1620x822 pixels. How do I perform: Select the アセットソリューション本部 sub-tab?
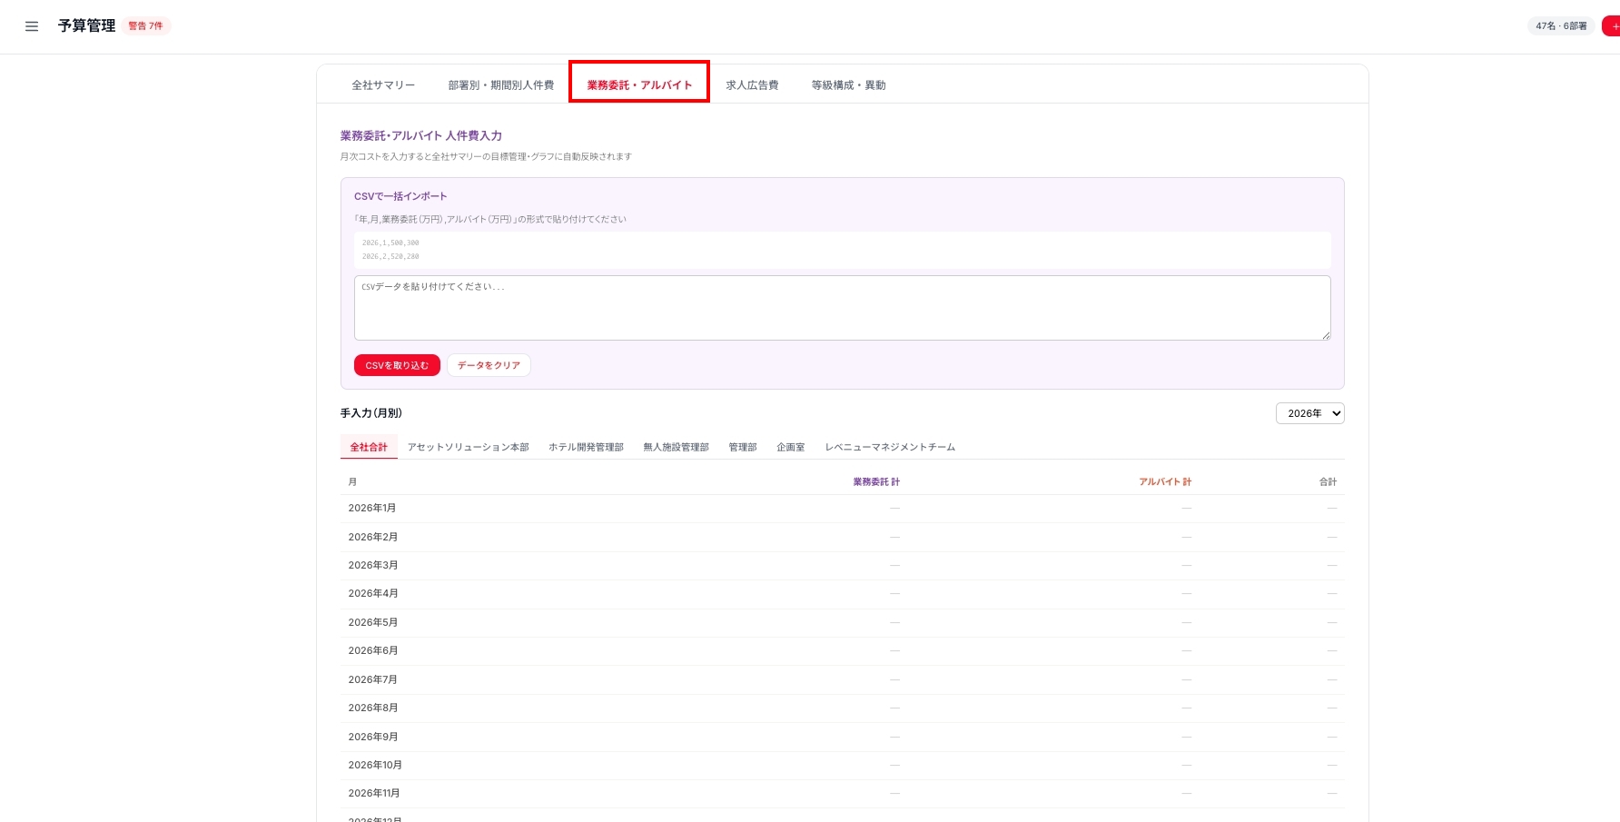point(468,447)
